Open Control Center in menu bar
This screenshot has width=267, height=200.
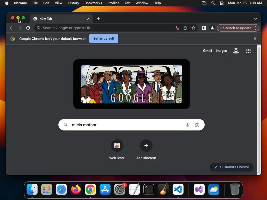[x=222, y=3]
